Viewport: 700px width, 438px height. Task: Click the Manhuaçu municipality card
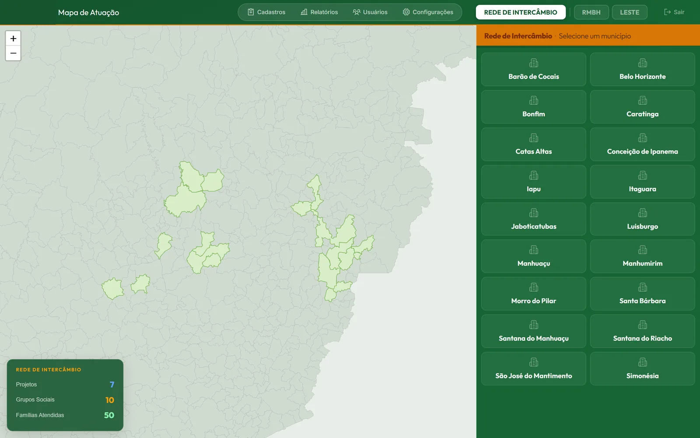[534, 256]
